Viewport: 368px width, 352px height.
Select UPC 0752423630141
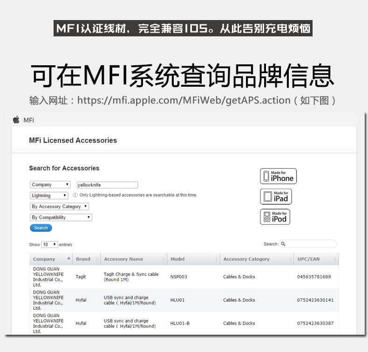(315, 300)
